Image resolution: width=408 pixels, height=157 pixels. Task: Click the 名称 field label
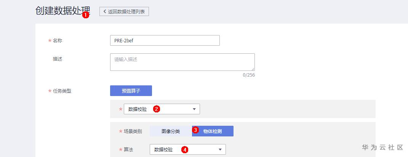pyautogui.click(x=58, y=40)
